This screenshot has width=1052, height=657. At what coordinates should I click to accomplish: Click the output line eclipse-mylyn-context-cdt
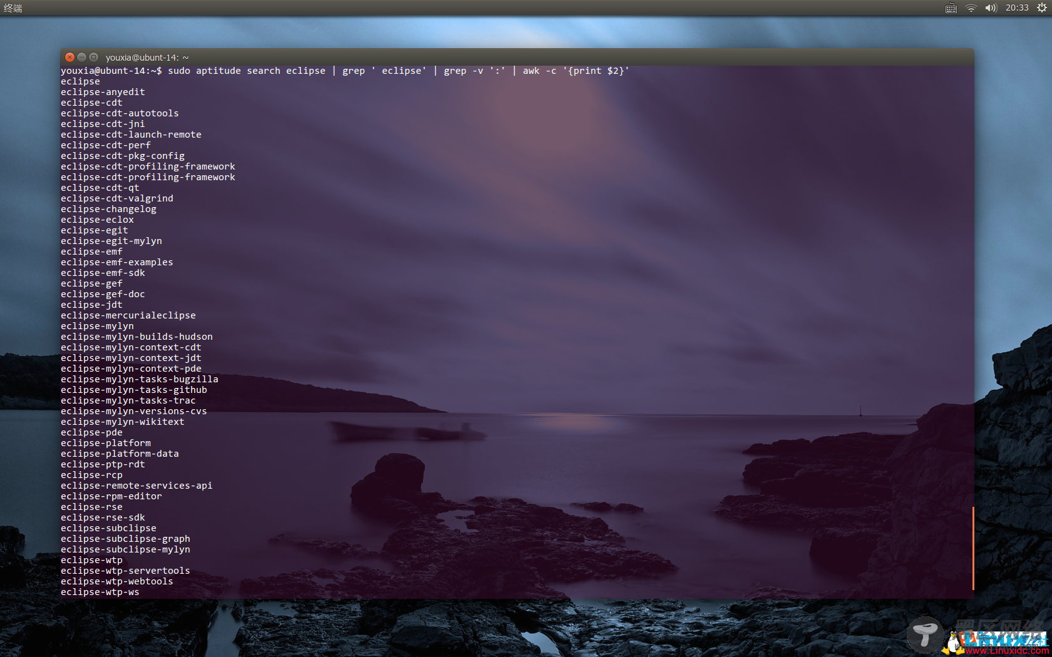tap(131, 347)
